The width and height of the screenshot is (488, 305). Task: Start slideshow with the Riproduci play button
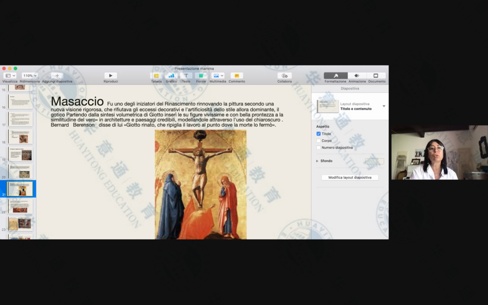pyautogui.click(x=111, y=75)
